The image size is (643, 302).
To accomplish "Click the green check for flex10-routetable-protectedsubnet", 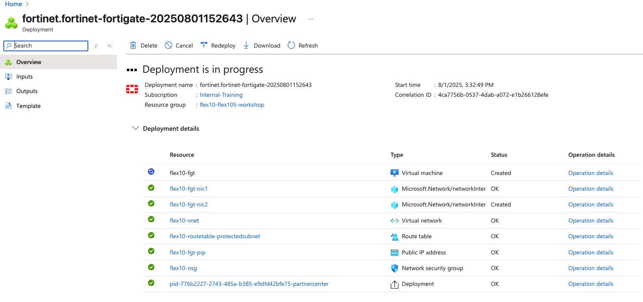I will point(151,235).
